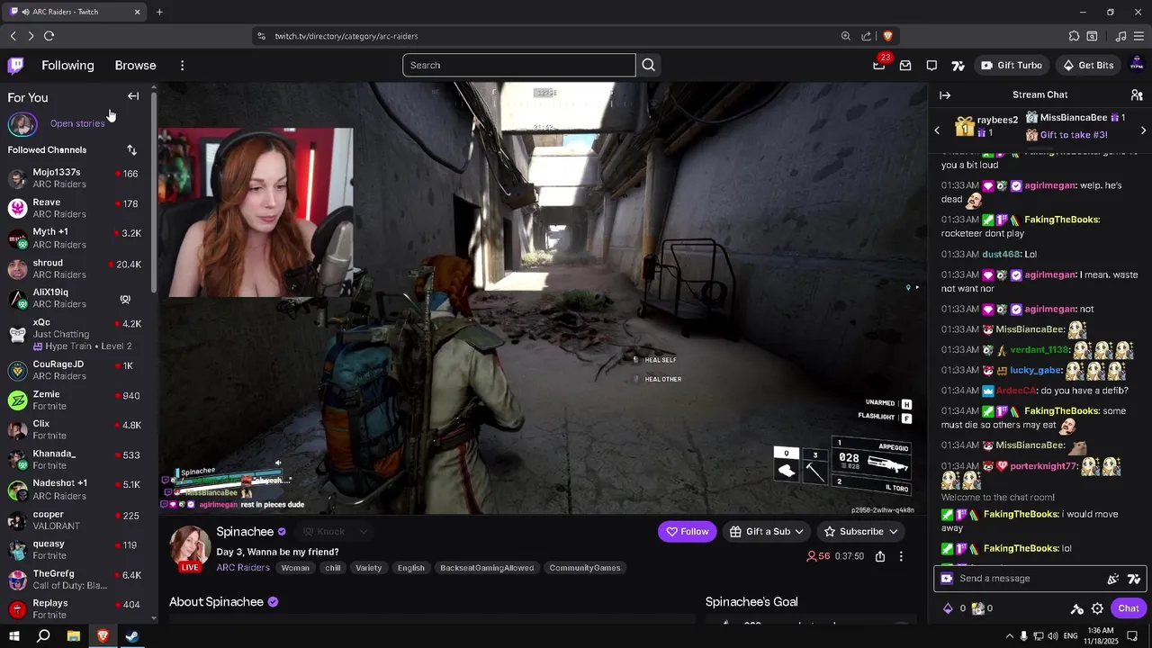
Task: Open TheGrefg channel in sidebar
Action: (76, 580)
